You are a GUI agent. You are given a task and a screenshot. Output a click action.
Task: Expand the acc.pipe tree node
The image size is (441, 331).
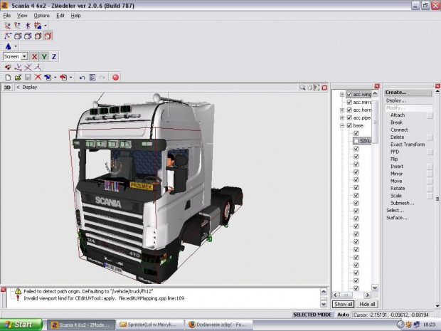click(342, 118)
